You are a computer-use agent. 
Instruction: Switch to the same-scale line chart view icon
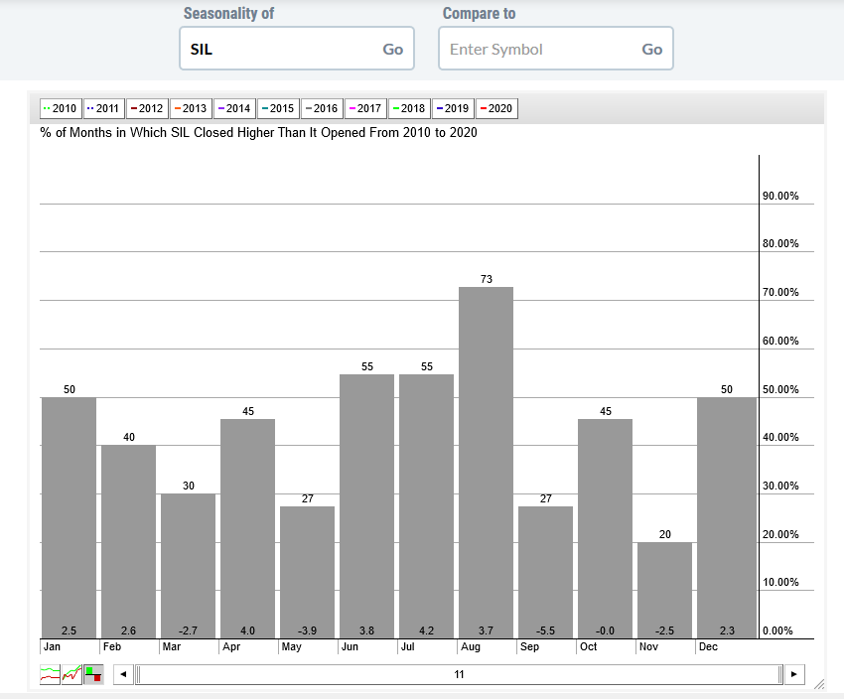tap(50, 674)
